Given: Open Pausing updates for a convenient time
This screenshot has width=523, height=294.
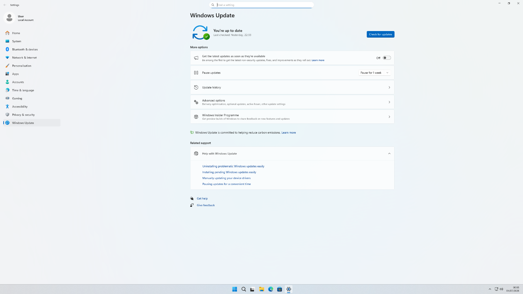Looking at the screenshot, I should (227, 184).
